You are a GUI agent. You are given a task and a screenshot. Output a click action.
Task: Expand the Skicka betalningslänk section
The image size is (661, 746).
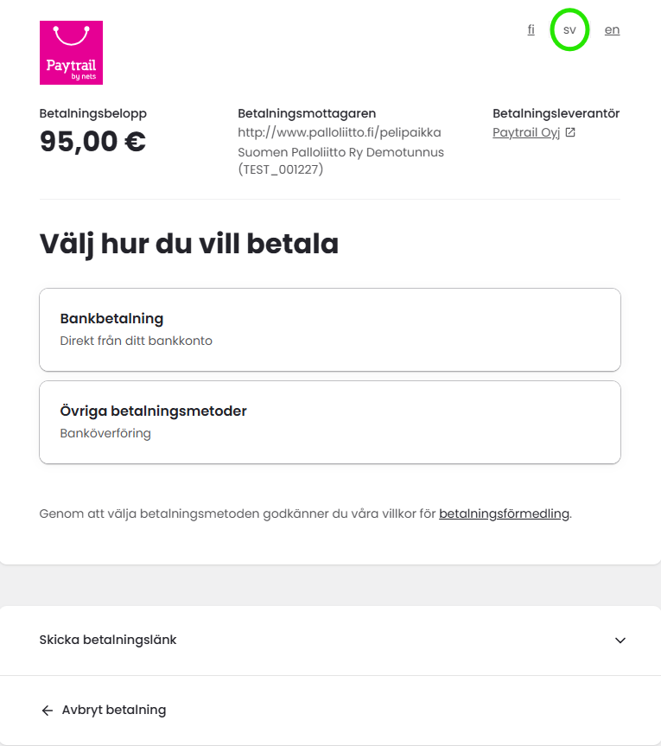coord(330,641)
